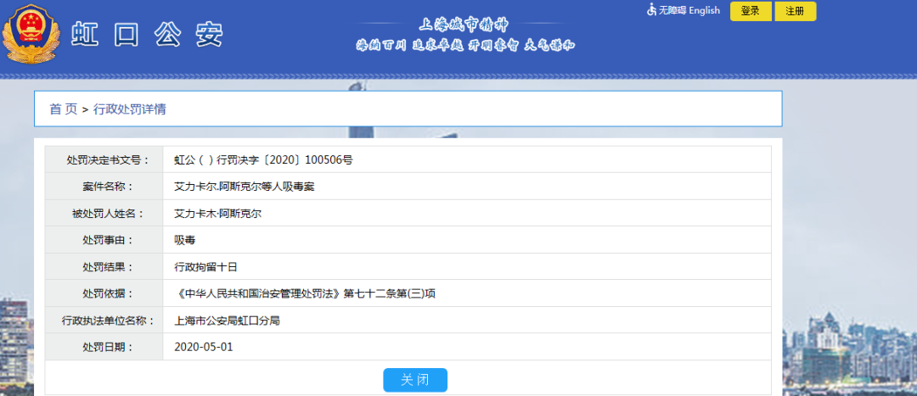Click the 处罚结果 label cell

(104, 267)
